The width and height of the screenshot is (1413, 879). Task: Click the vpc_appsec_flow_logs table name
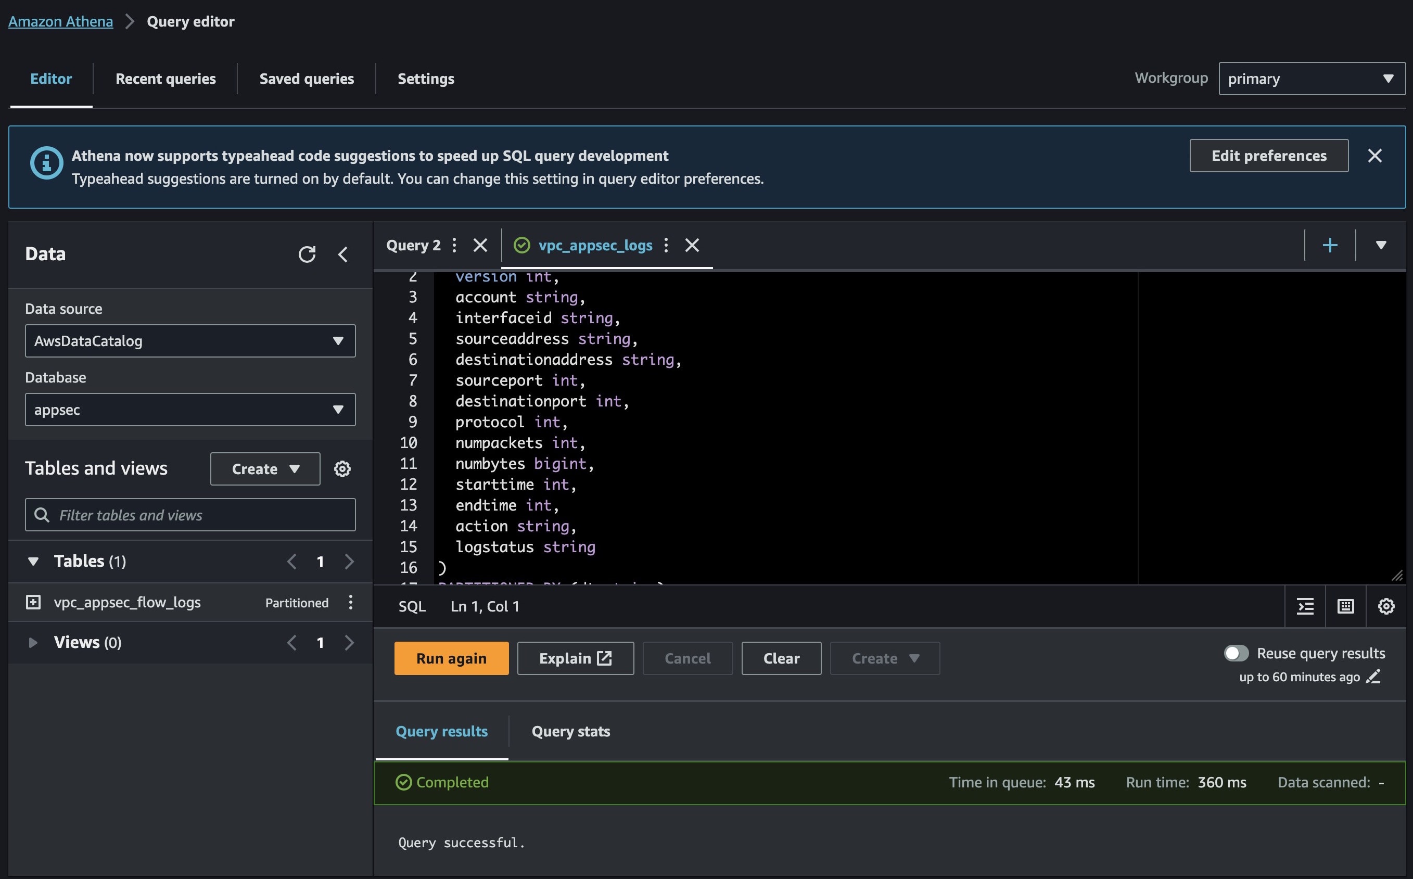[128, 602]
